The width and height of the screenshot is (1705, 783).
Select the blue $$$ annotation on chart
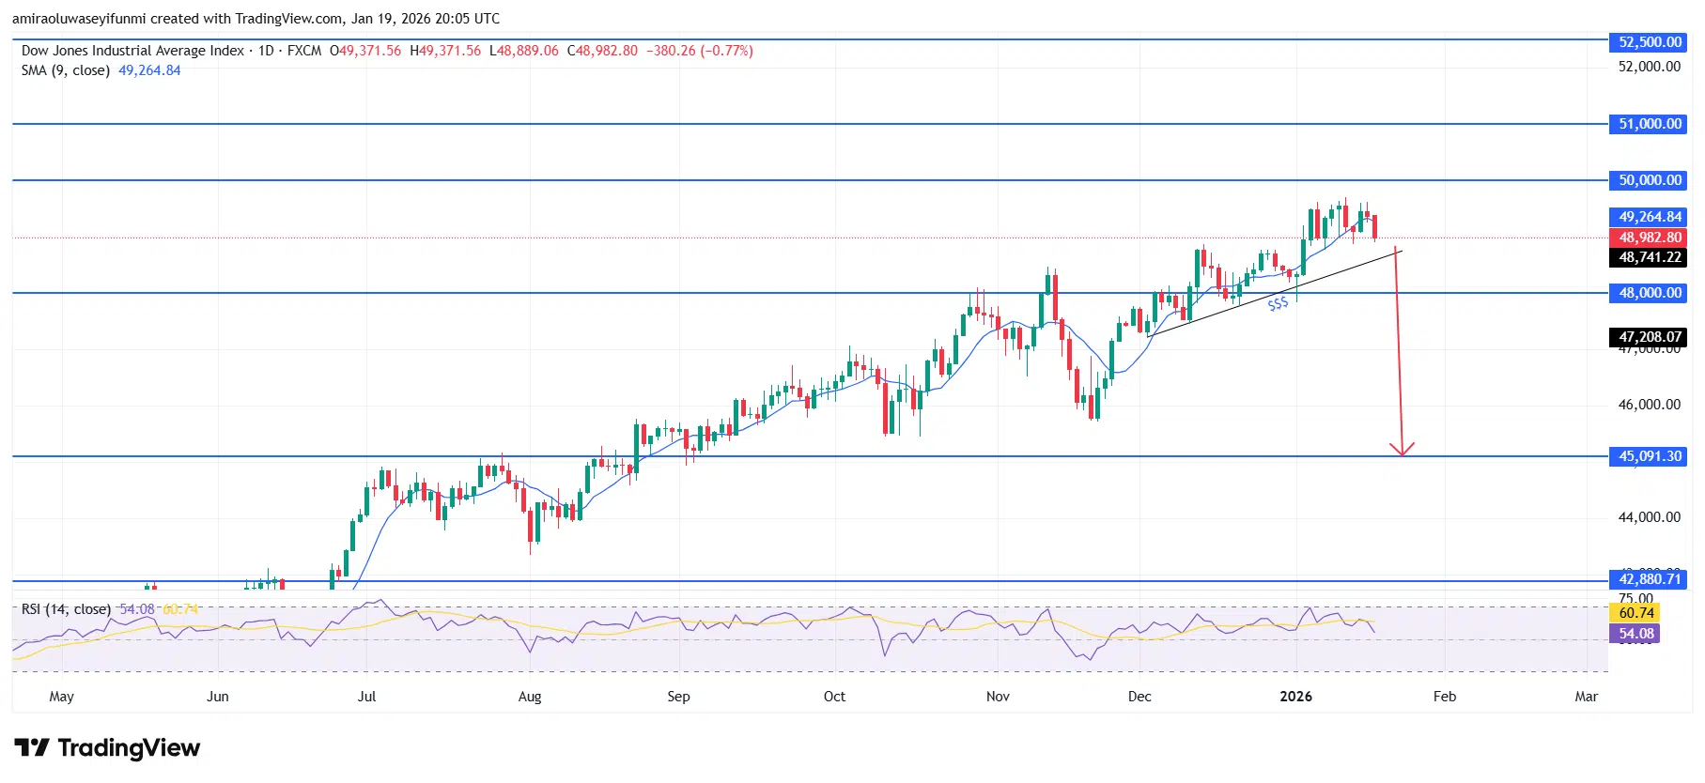(1278, 304)
